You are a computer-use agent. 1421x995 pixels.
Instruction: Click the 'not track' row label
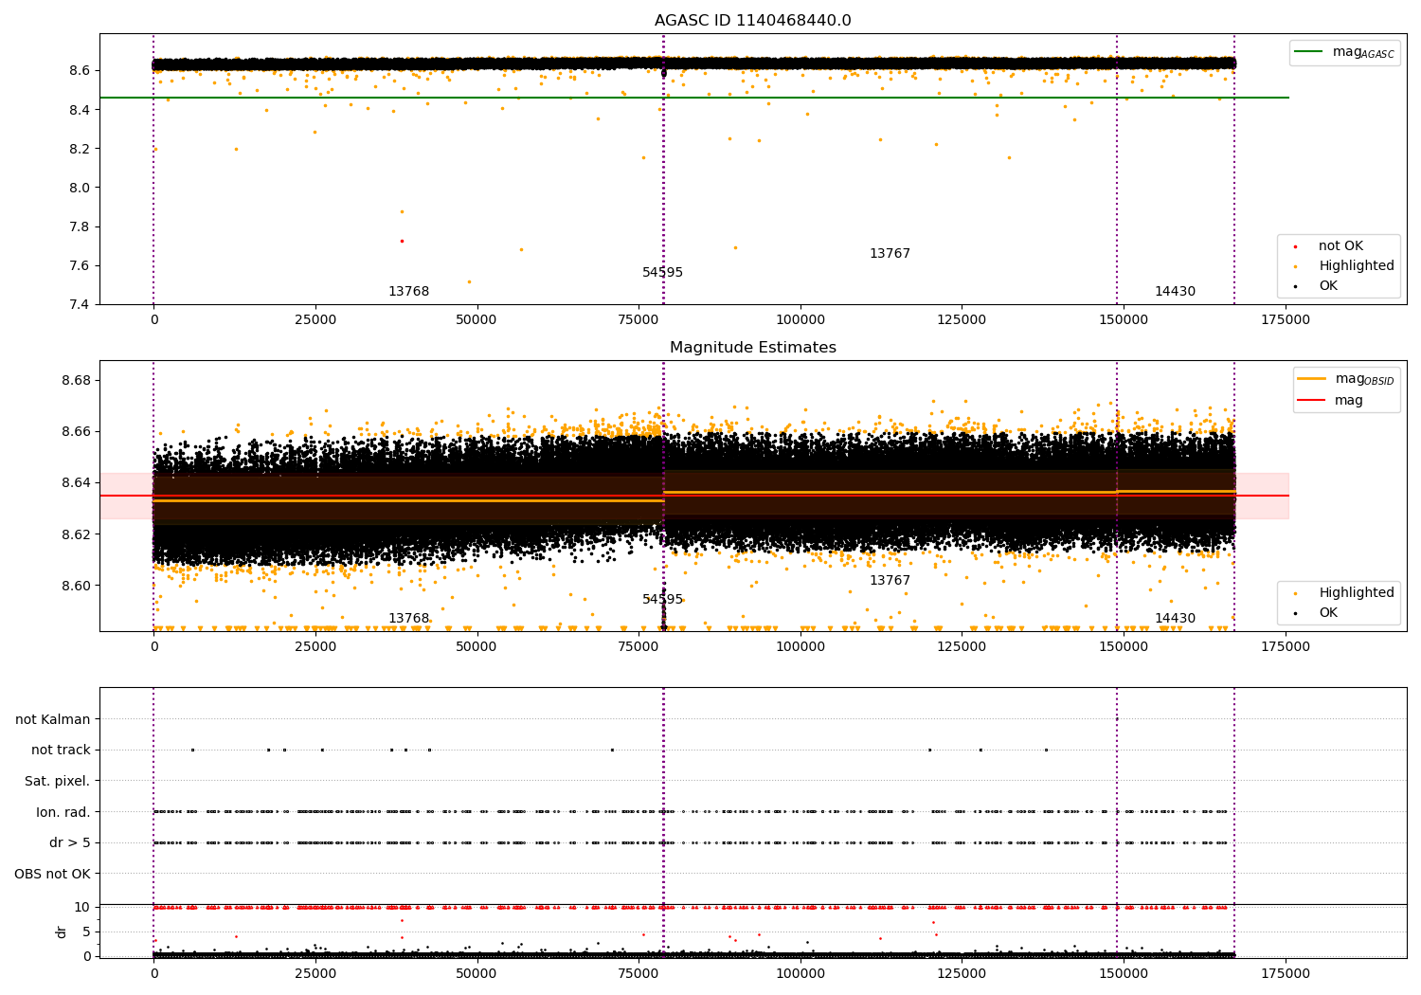pyautogui.click(x=61, y=751)
